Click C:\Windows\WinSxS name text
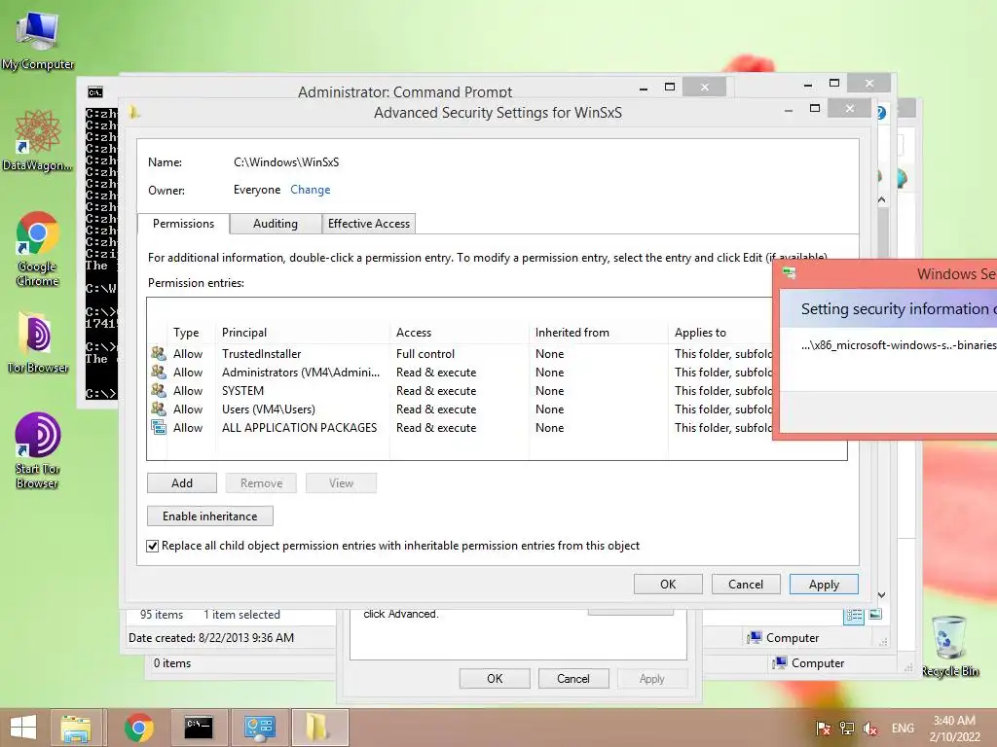The width and height of the screenshot is (997, 747). coord(286,162)
